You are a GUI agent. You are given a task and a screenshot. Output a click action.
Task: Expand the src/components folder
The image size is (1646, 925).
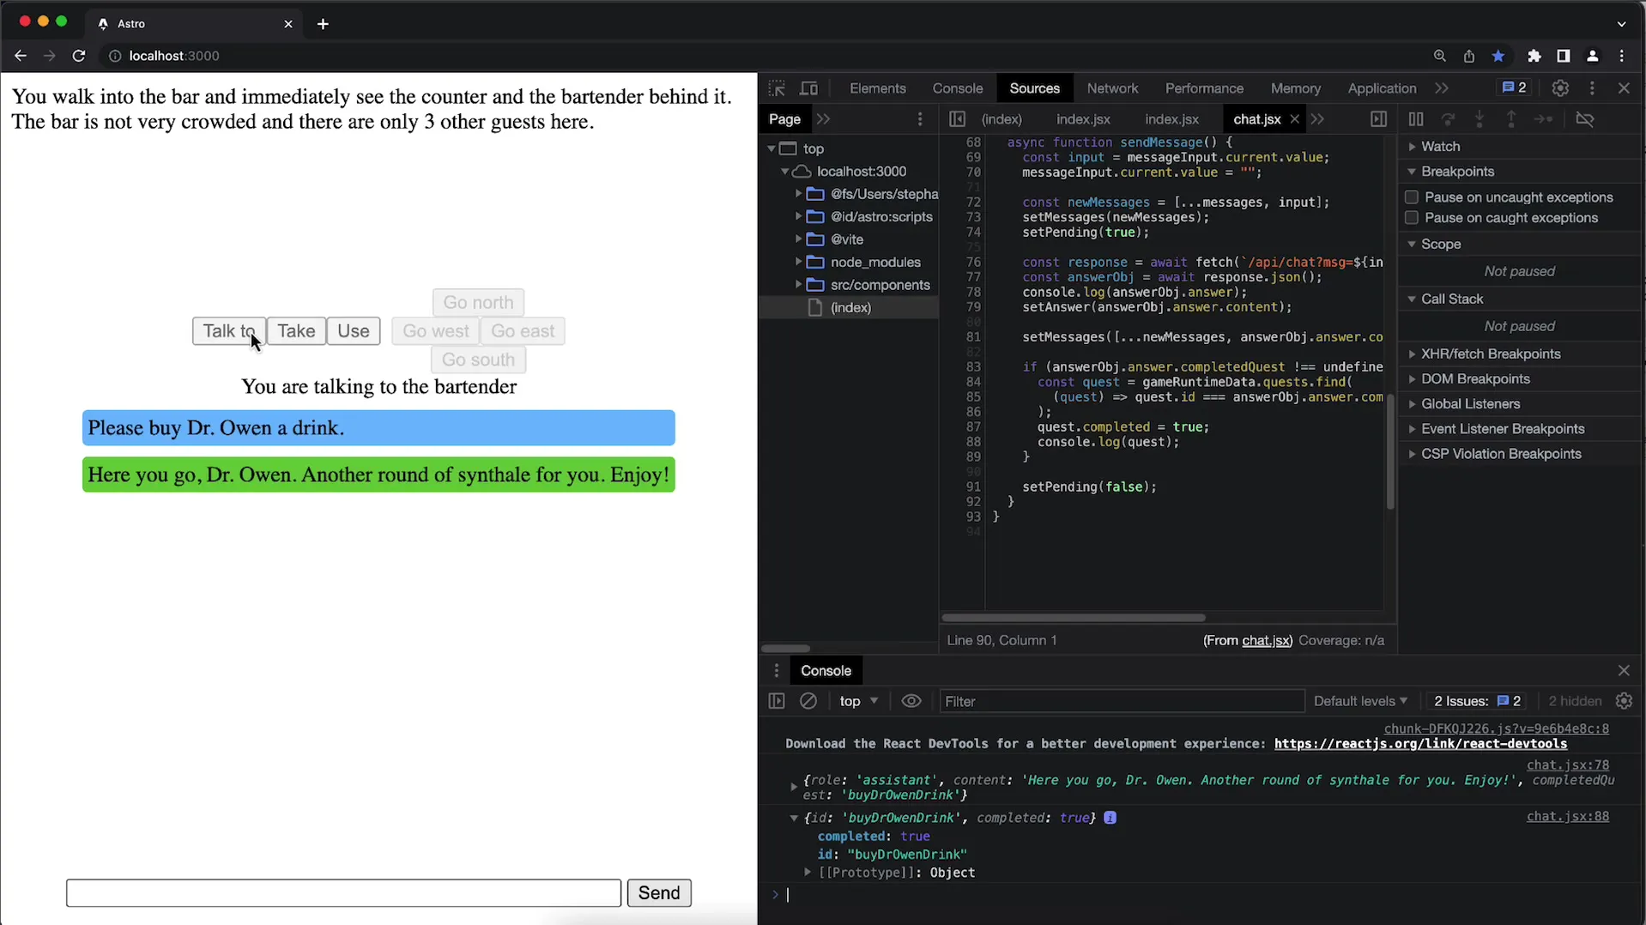pos(798,285)
